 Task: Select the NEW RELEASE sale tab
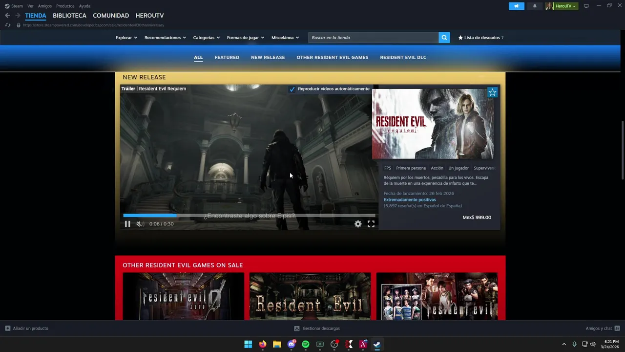(268, 57)
